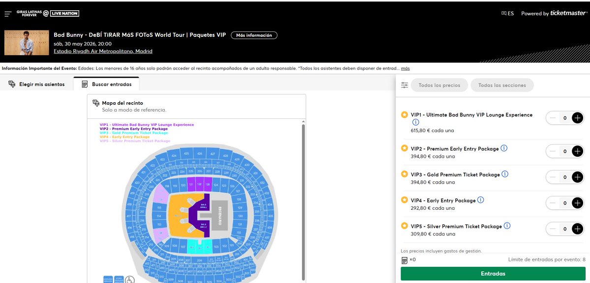Click "Límite de entradas por evento: 8" text

[547, 259]
